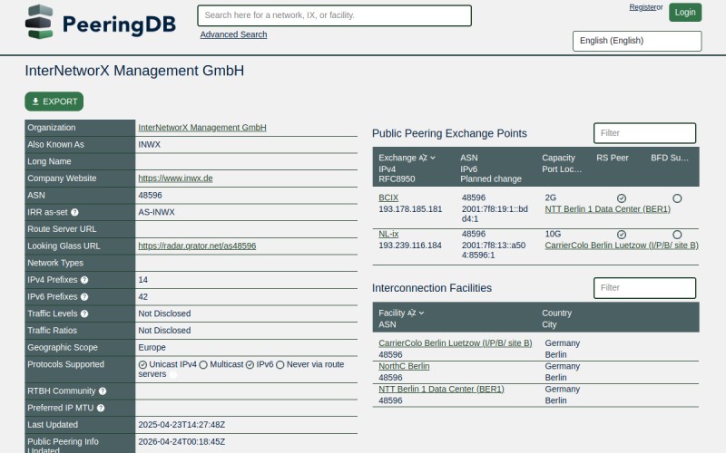The width and height of the screenshot is (726, 453).
Task: Click the InterNetworX Management GmbH page heading
Action: [134, 71]
